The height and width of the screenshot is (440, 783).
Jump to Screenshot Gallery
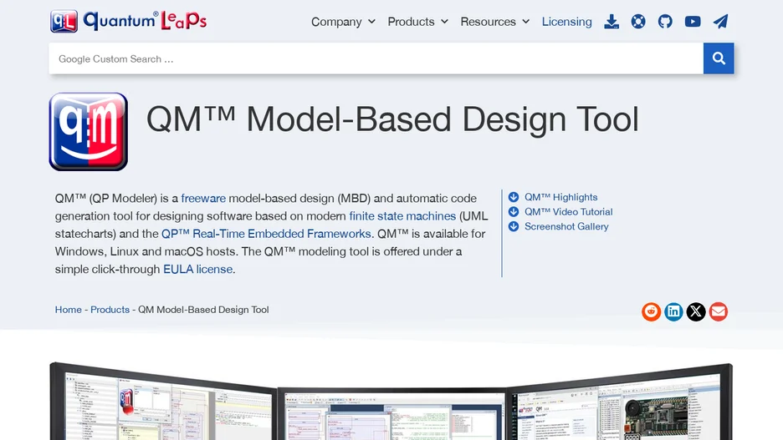tap(566, 226)
